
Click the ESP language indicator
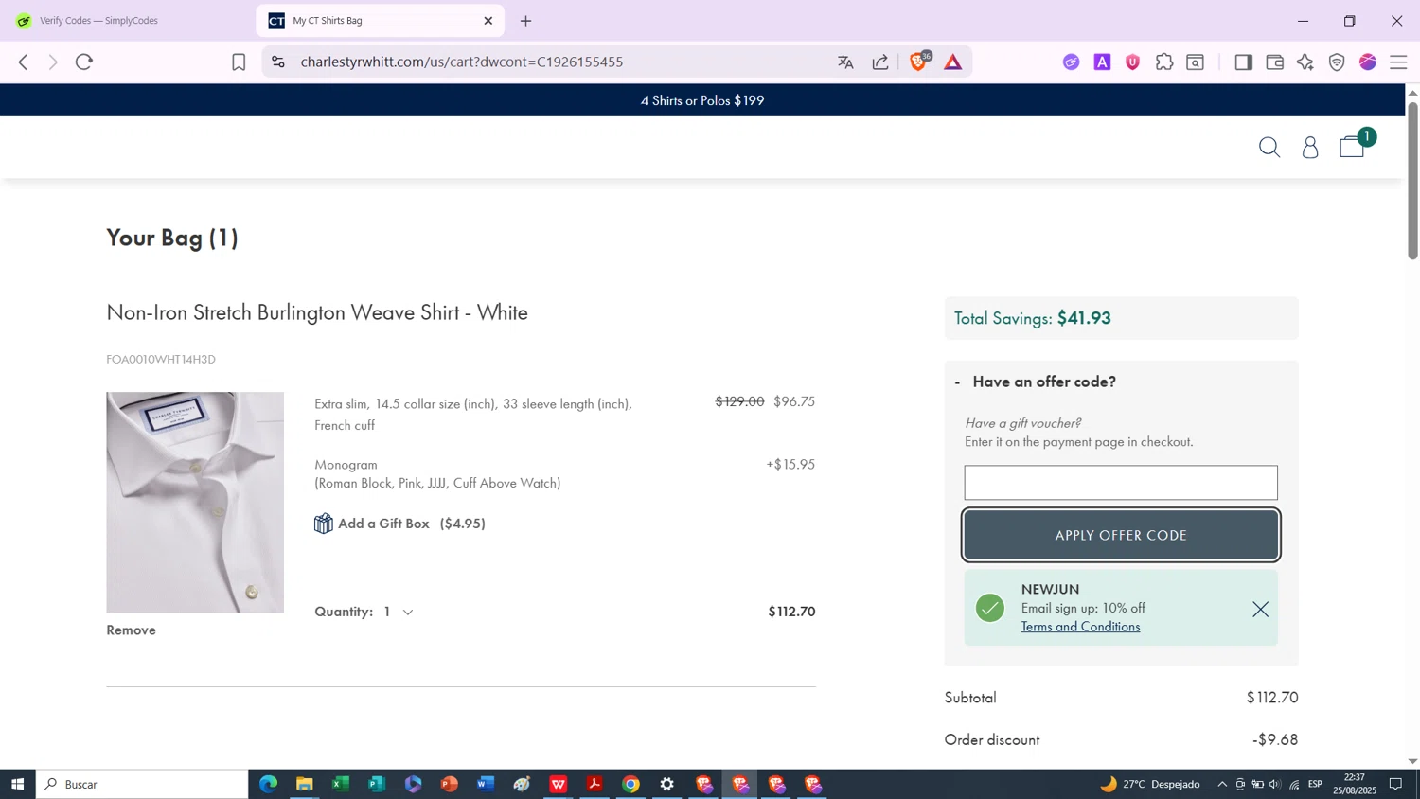1315,784
